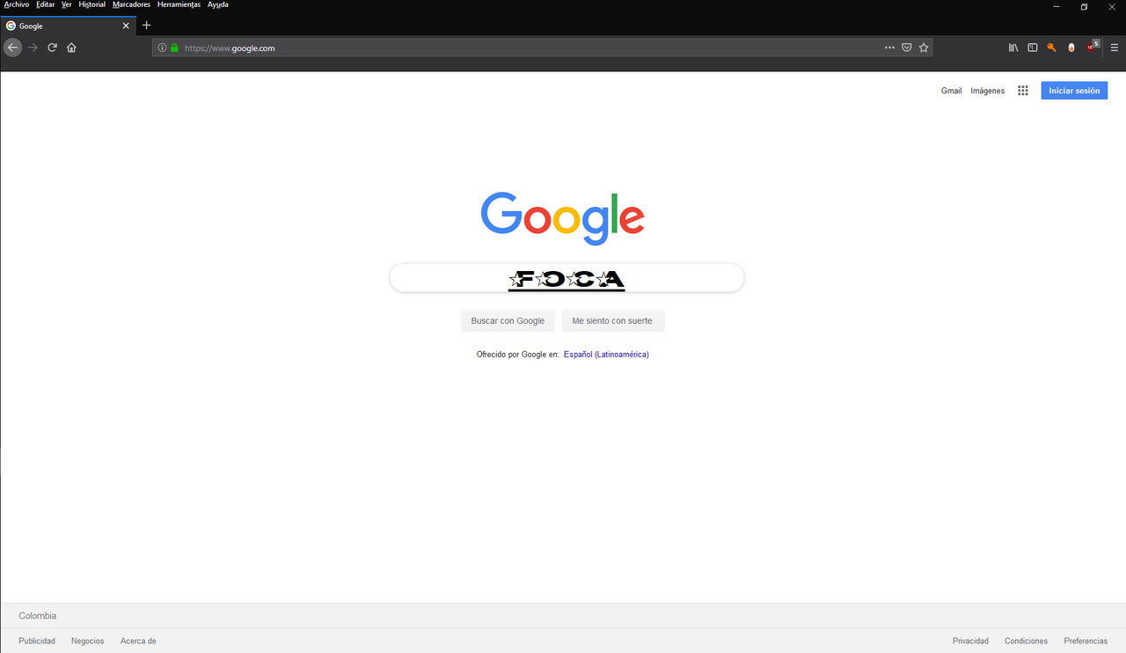
Task: Open a new tab with plus button
Action: pyautogui.click(x=147, y=26)
